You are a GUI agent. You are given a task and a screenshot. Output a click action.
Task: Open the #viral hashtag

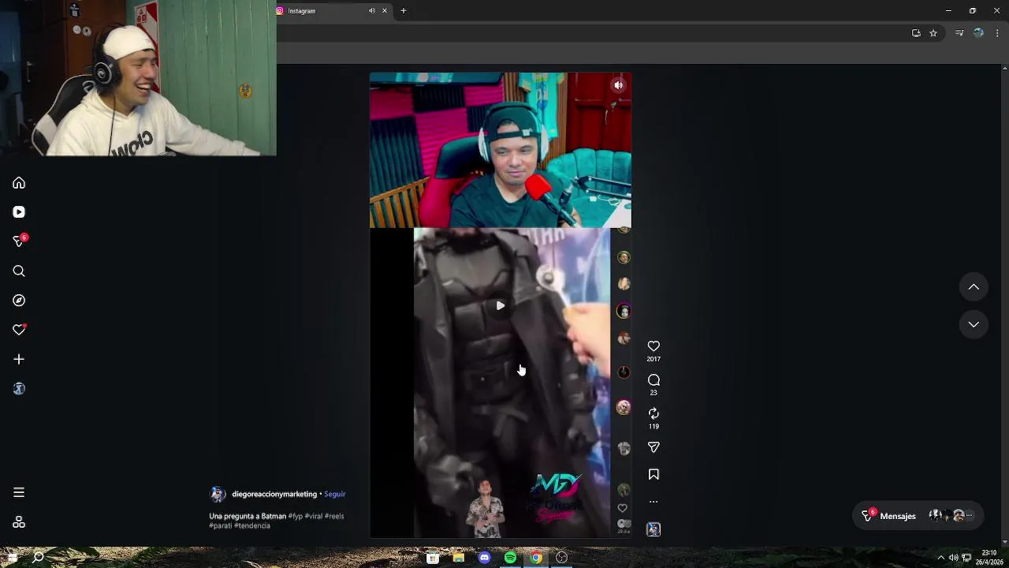[314, 516]
